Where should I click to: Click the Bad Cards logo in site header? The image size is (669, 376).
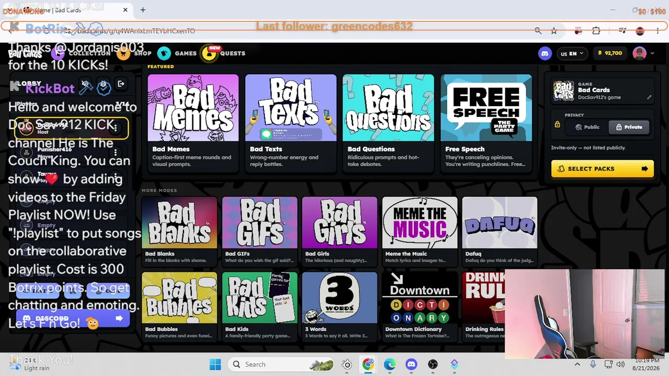click(25, 53)
